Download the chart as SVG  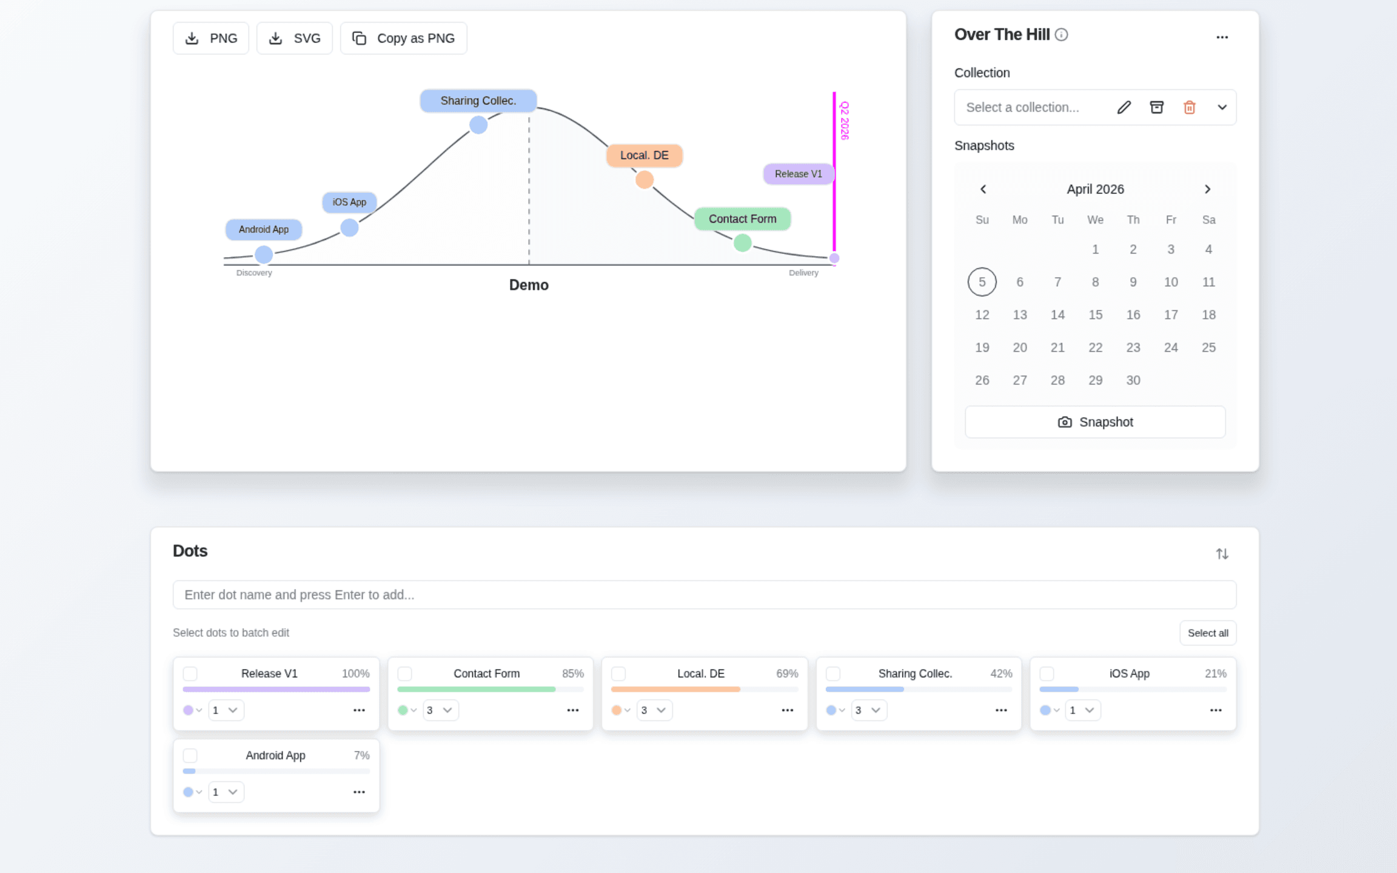294,38
